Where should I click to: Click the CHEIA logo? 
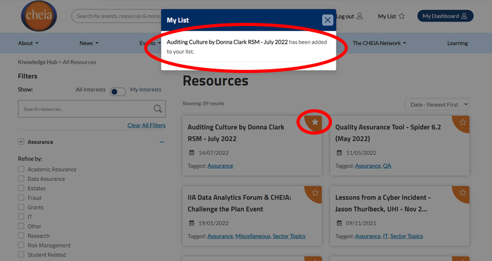[x=39, y=16]
